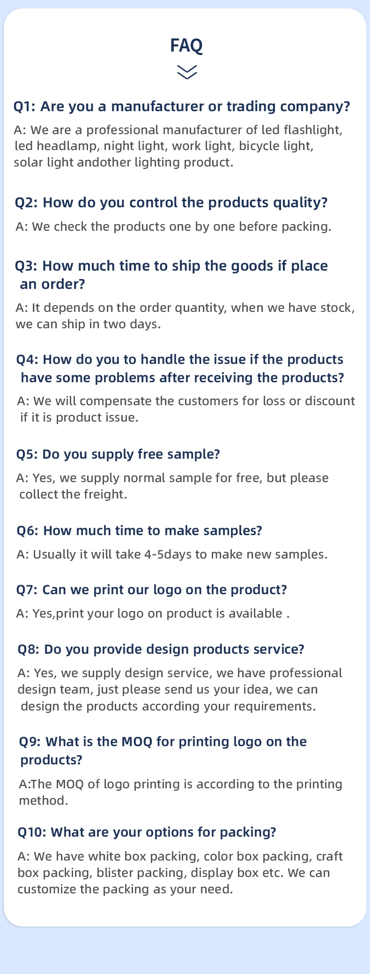Open Q2 on controlling products quality
The height and width of the screenshot is (974, 370).
171,203
